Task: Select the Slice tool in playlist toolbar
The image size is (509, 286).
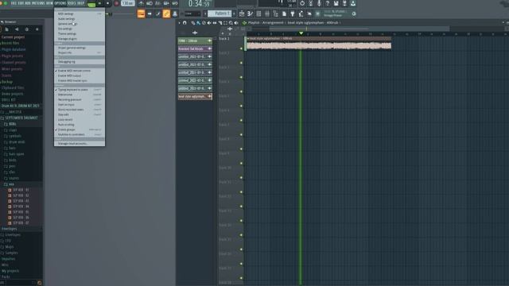Action: pyautogui.click(x=220, y=23)
